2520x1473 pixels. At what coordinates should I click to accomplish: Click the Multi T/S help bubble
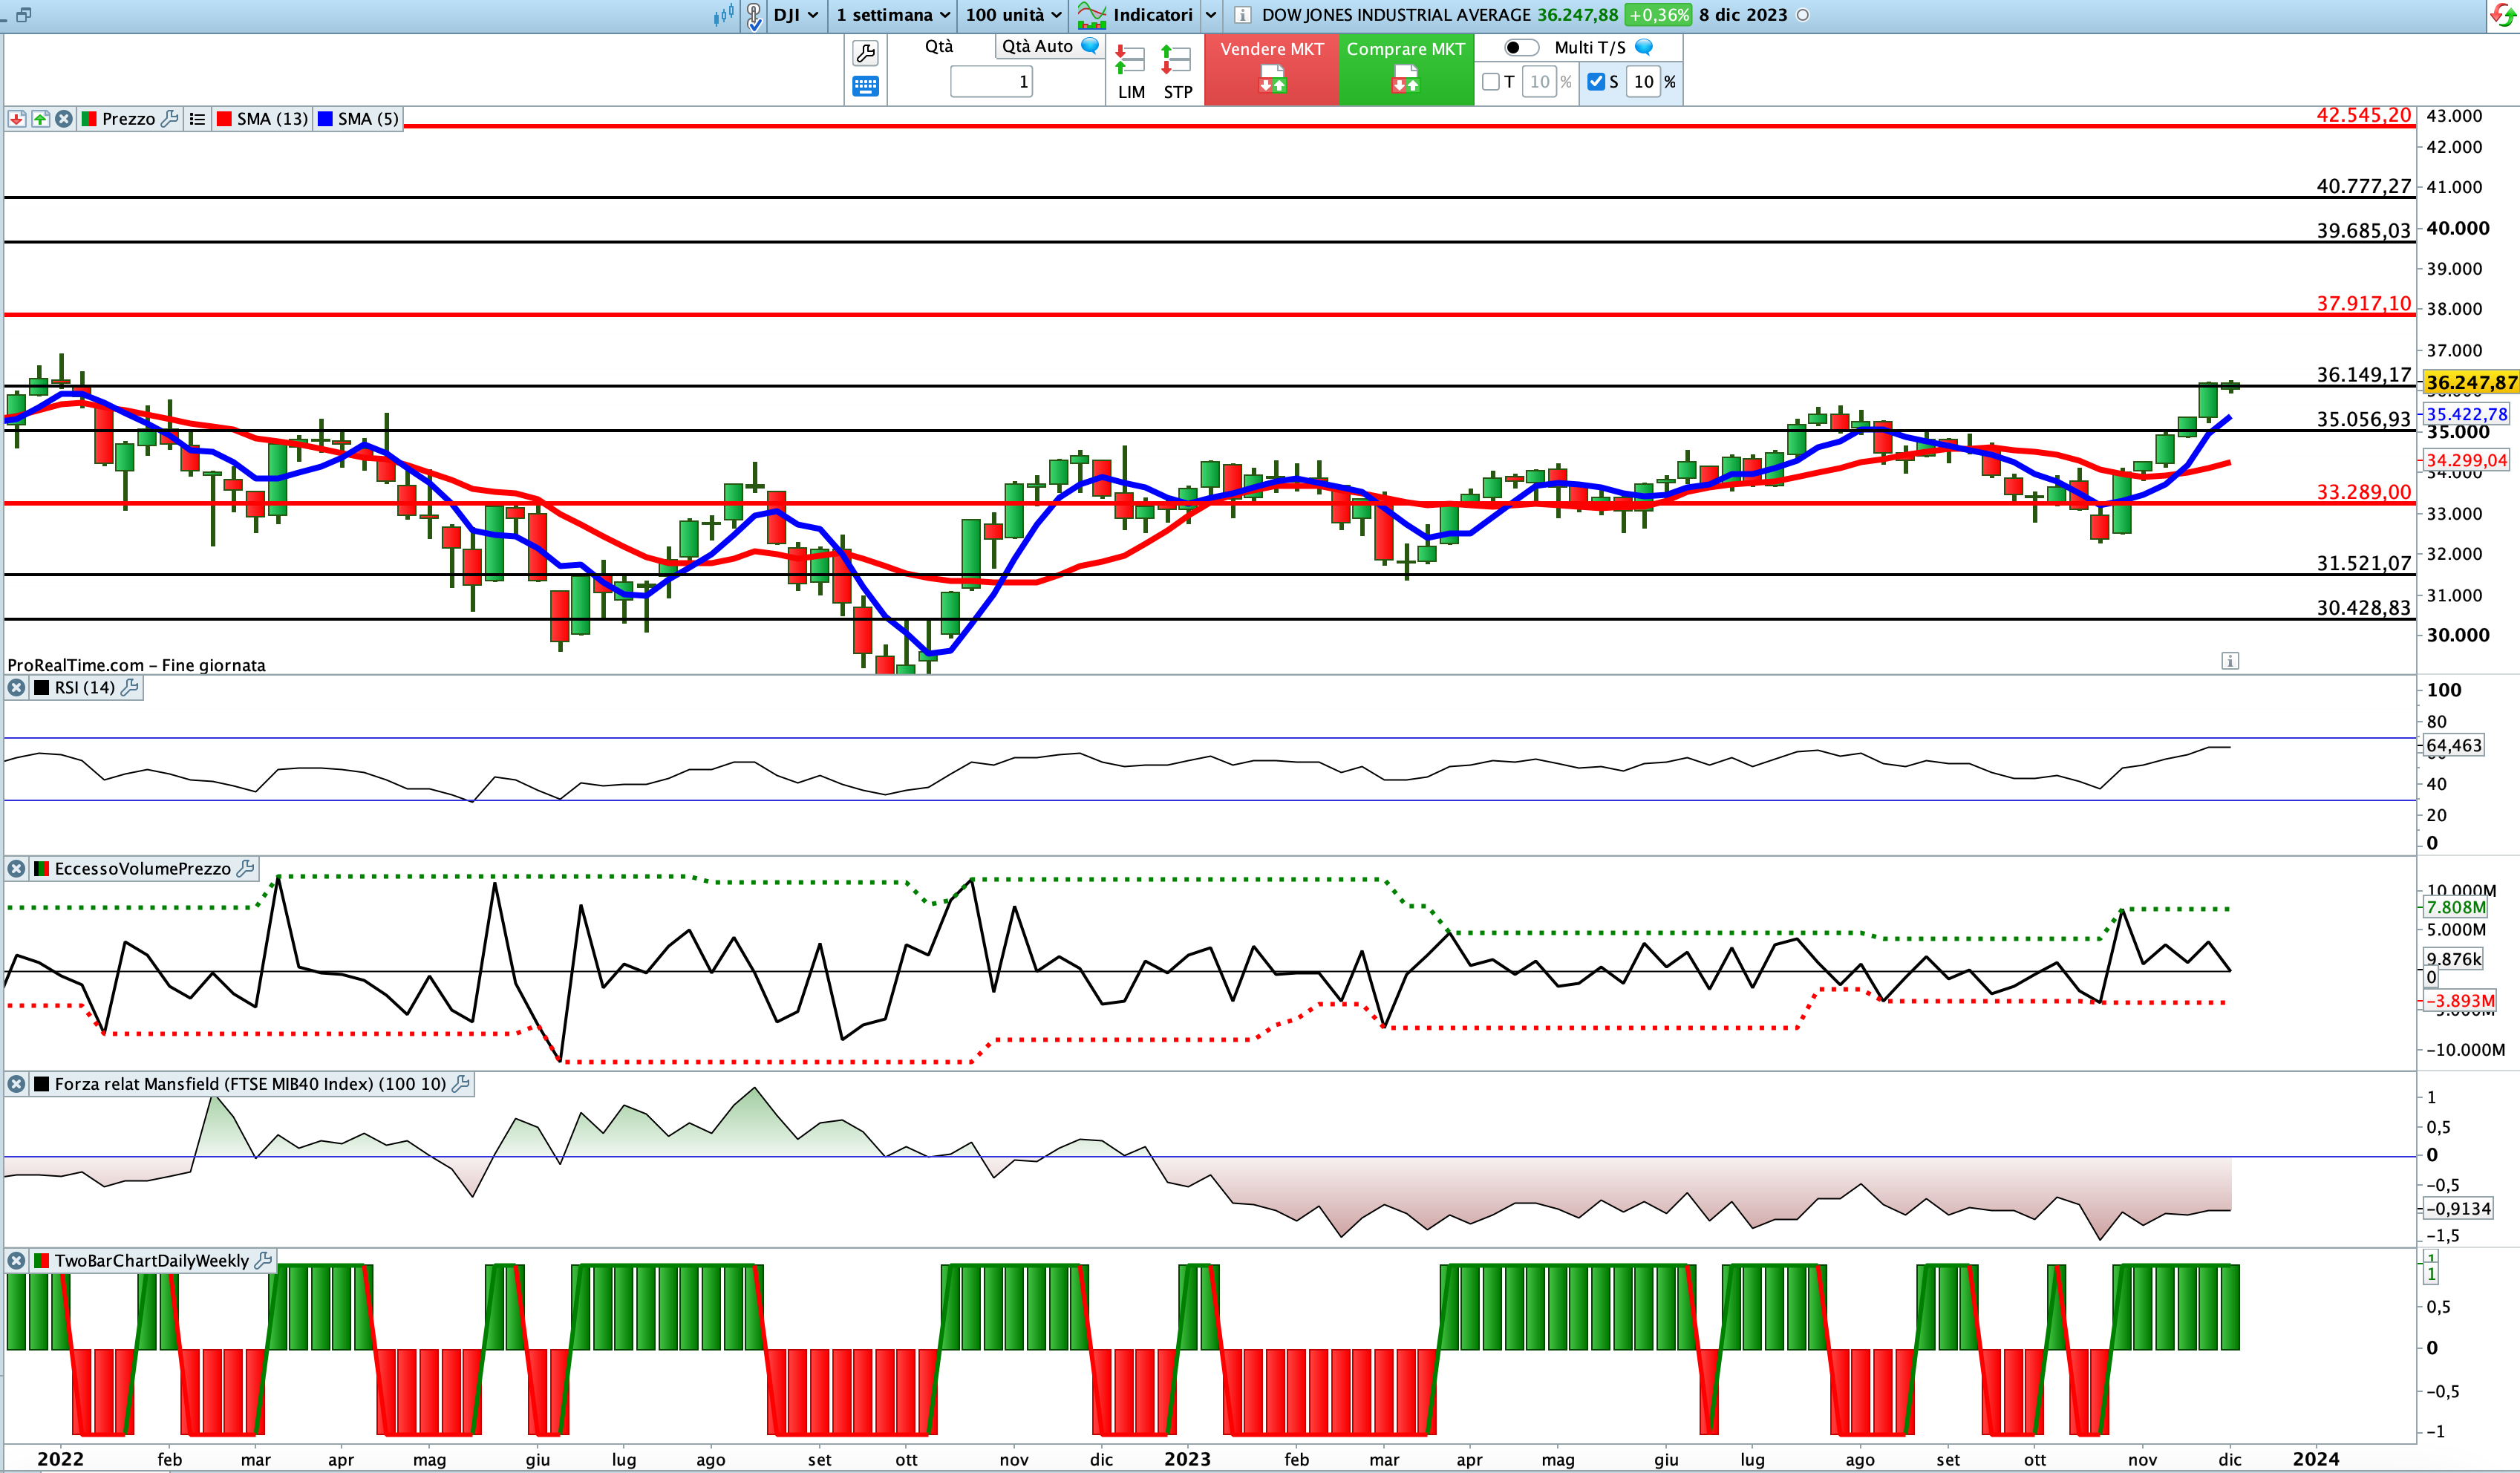[x=1644, y=46]
